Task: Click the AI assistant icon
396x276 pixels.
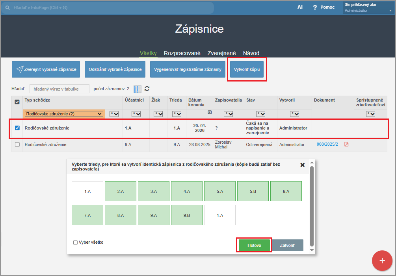Action: tap(300, 7)
